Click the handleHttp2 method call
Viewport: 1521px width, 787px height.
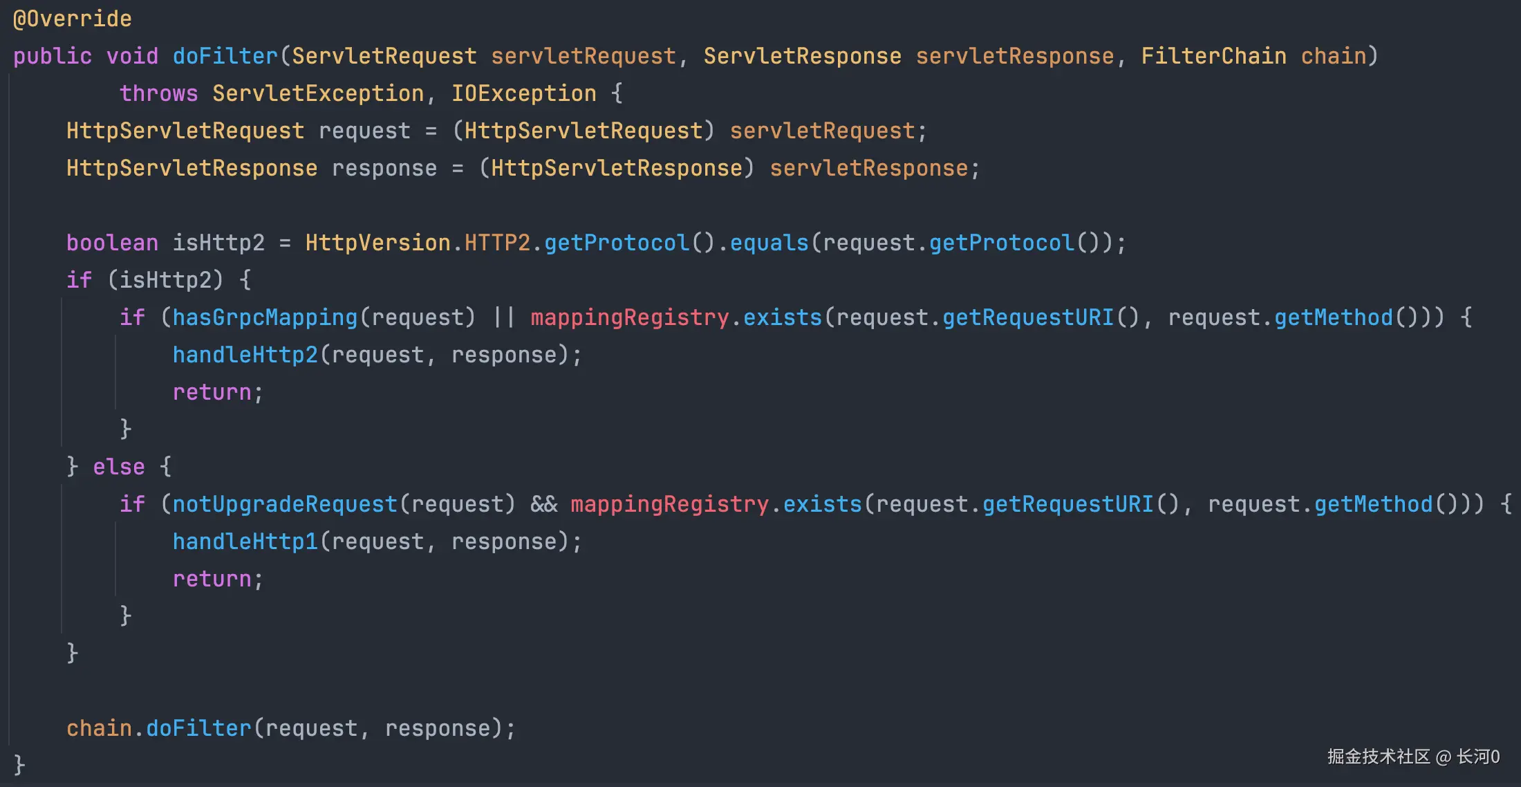pyautogui.click(x=245, y=355)
